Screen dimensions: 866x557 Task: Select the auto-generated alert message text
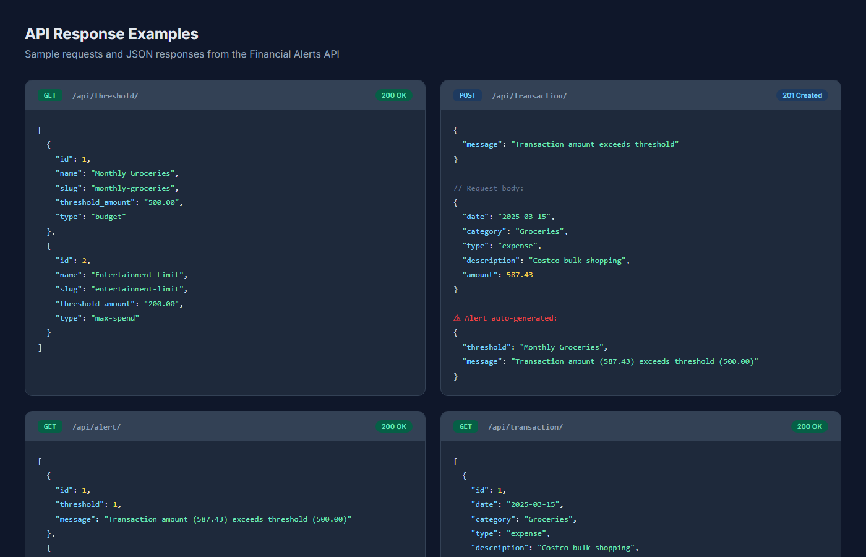pyautogui.click(x=635, y=361)
